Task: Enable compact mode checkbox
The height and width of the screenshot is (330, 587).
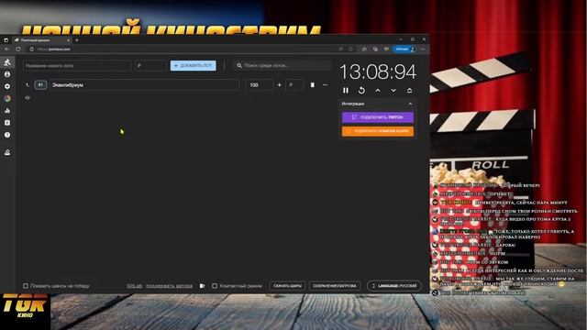Action: (x=215, y=286)
